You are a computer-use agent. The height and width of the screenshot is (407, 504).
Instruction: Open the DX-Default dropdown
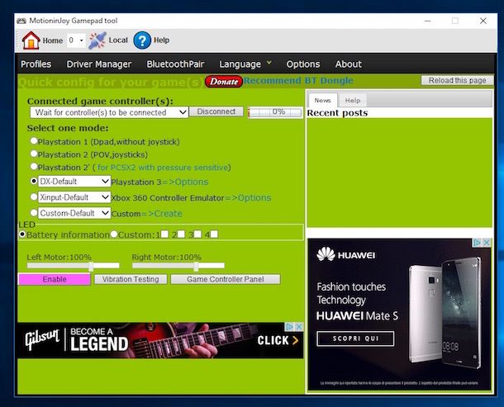pos(74,181)
